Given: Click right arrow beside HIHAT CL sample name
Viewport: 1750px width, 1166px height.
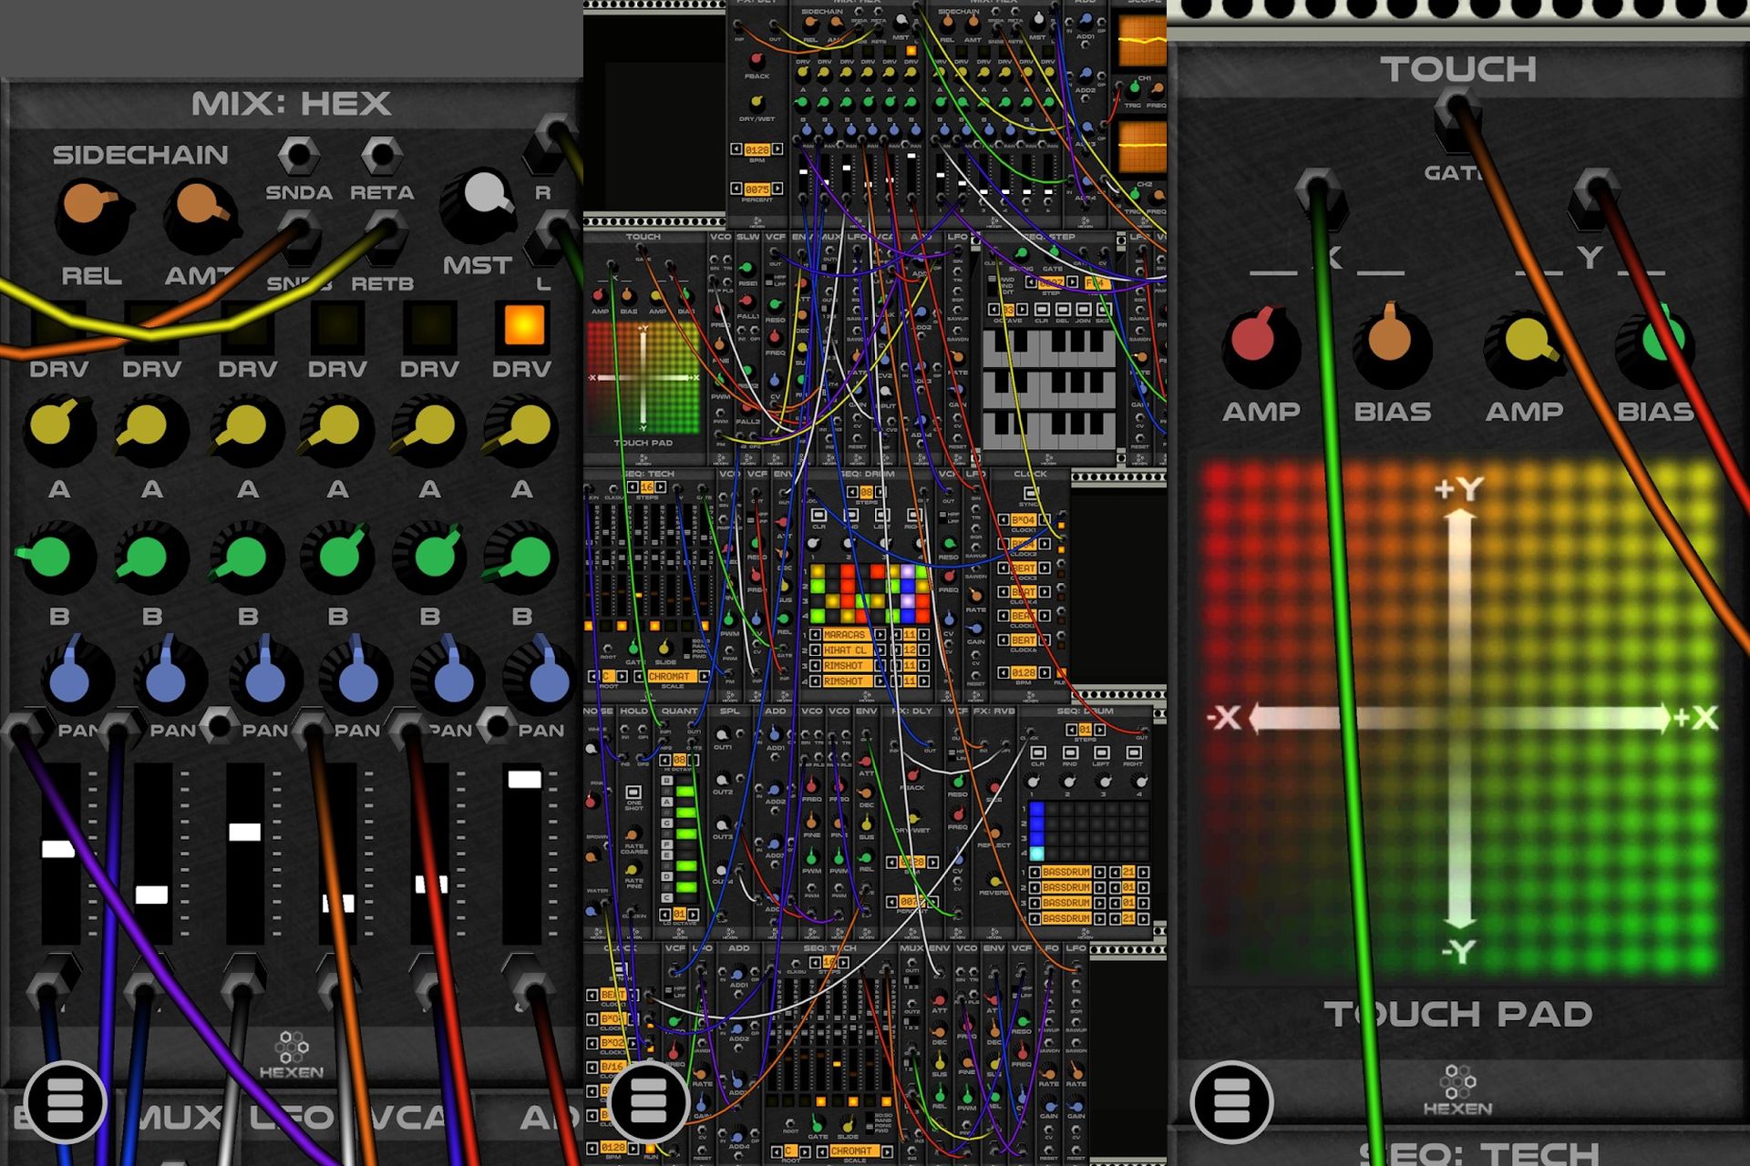Looking at the screenshot, I should [880, 650].
